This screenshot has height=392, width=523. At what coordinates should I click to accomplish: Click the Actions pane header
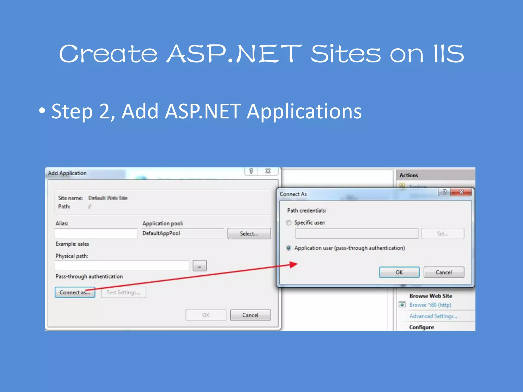tap(436, 175)
